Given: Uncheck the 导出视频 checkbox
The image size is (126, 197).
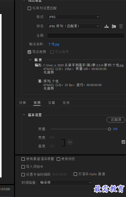Looking at the screenshot, I should tap(29, 52).
